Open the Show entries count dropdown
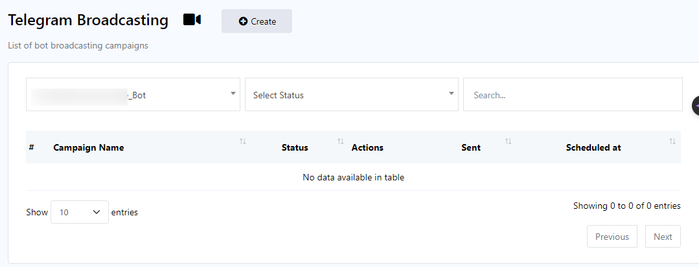 pos(80,212)
